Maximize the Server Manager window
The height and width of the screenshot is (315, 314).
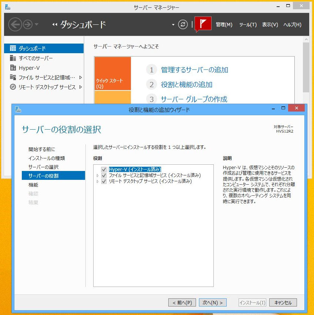pos(288,6)
